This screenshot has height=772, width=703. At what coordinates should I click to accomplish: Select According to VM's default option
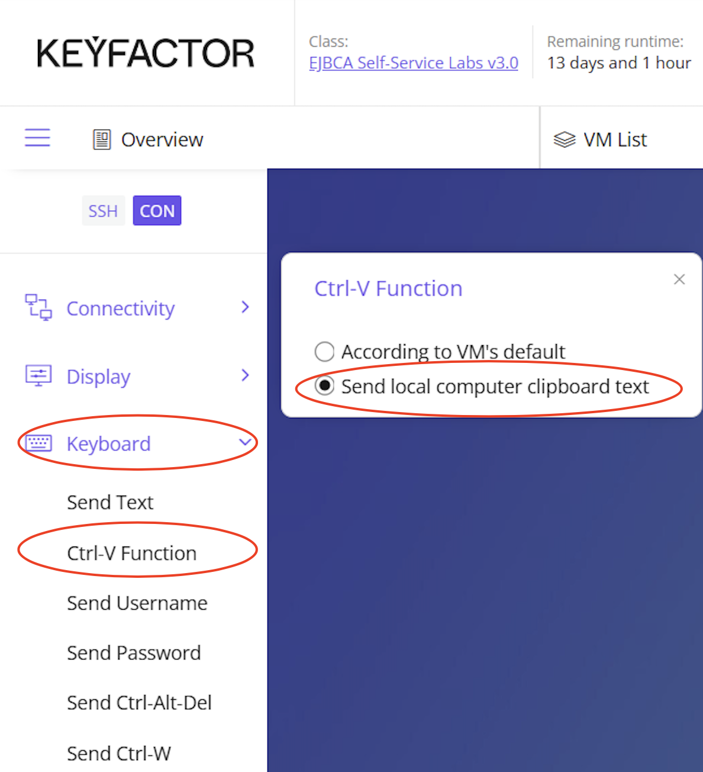point(324,352)
